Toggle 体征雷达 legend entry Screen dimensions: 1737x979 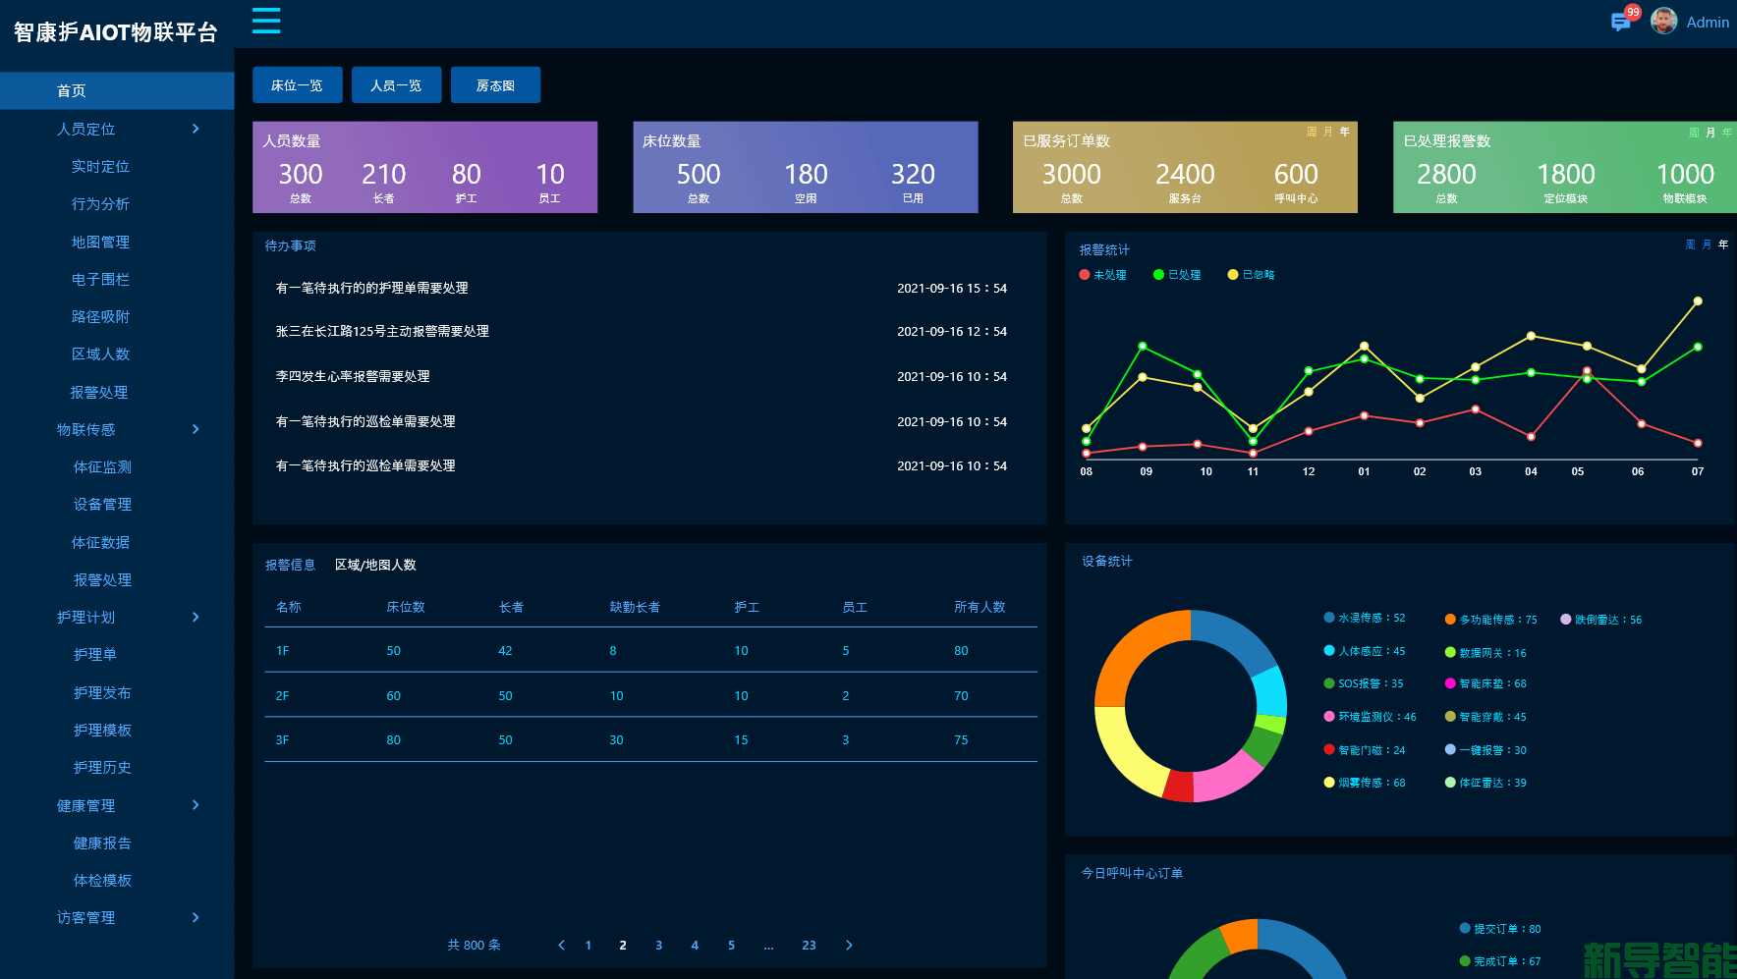(1485, 783)
